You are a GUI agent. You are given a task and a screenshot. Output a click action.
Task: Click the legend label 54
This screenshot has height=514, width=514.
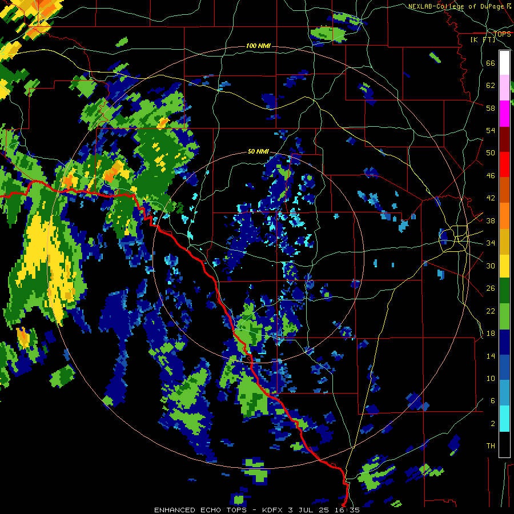click(x=491, y=130)
